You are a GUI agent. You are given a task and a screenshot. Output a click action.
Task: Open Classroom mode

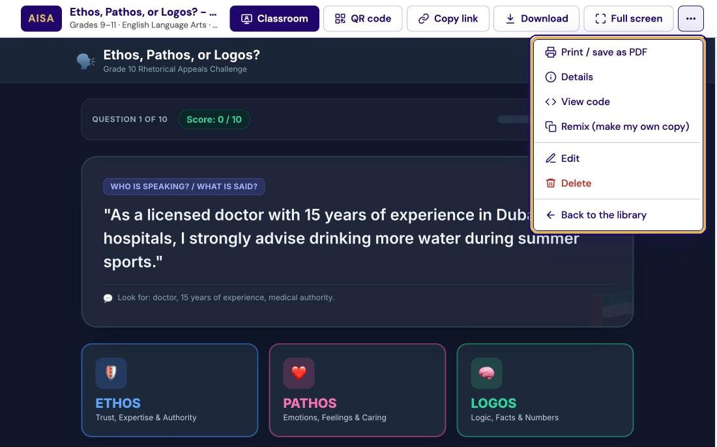pyautogui.click(x=274, y=18)
